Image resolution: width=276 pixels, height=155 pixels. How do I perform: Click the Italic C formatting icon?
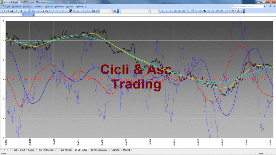(167, 11)
